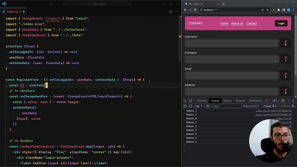The width and height of the screenshot is (297, 167).
Task: Remove the Full Name field with red X
Action: tap(286, 59)
